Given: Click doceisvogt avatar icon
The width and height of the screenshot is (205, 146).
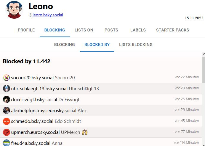Looking at the screenshot, I should (7, 99).
